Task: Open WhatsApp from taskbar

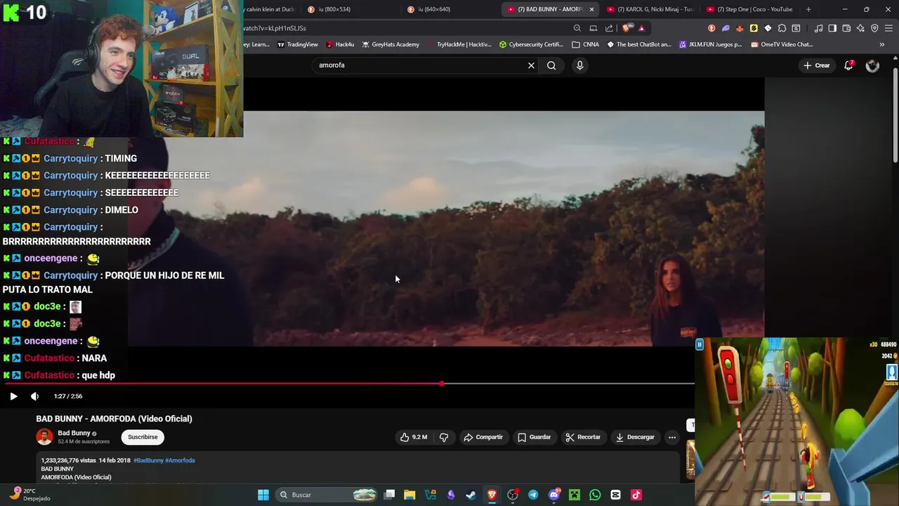Action: tap(595, 495)
